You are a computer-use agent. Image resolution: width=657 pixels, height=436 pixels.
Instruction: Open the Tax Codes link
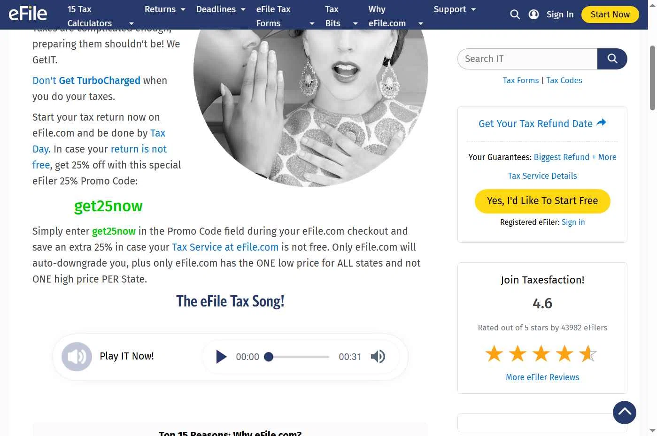(564, 80)
